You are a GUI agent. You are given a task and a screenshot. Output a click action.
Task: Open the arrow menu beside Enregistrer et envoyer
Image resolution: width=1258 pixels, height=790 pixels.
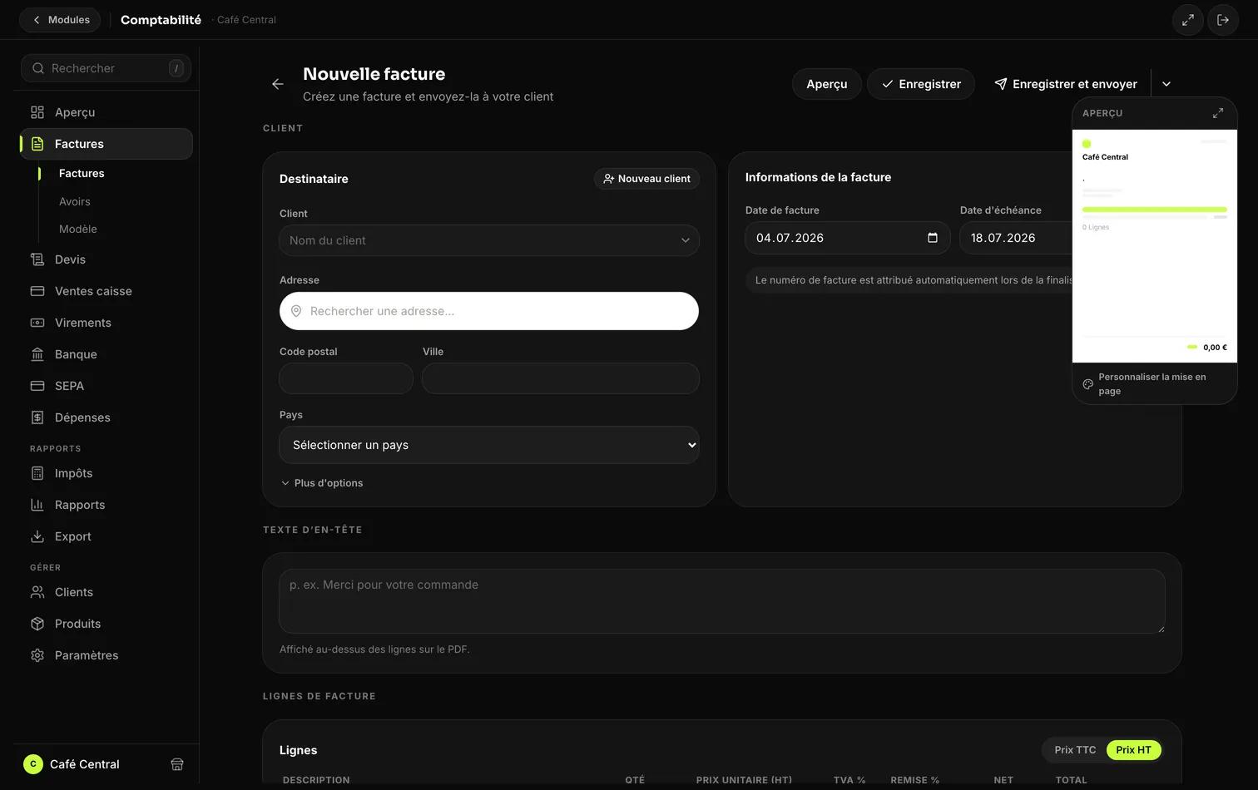coord(1166,84)
